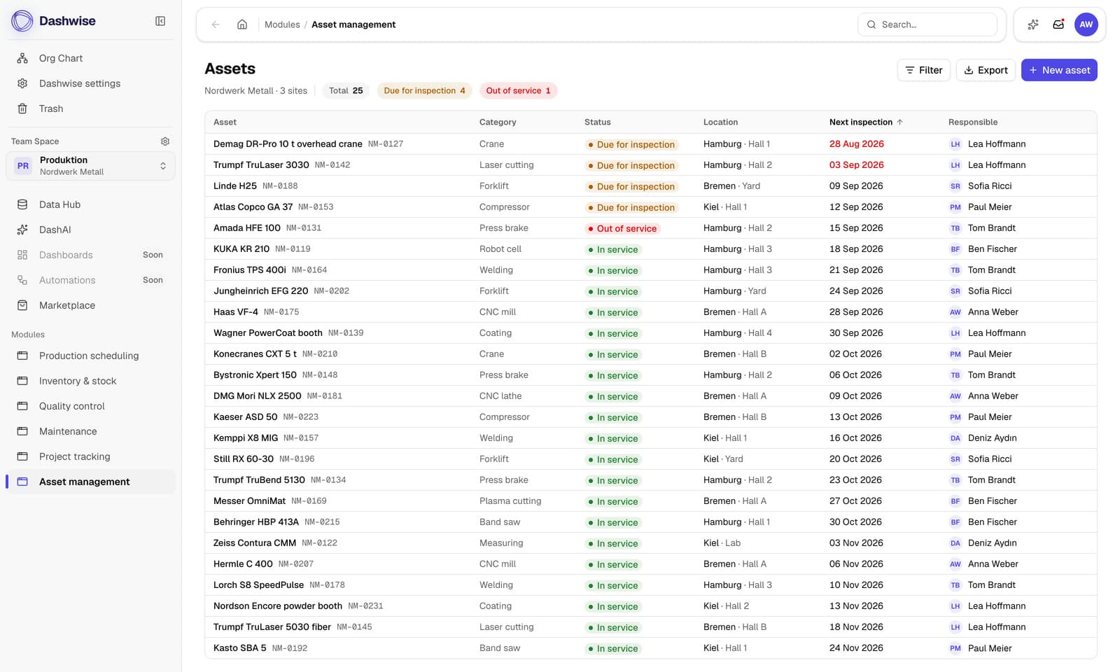Open Production scheduling module icon
The width and height of the screenshot is (1120, 672).
[22, 356]
